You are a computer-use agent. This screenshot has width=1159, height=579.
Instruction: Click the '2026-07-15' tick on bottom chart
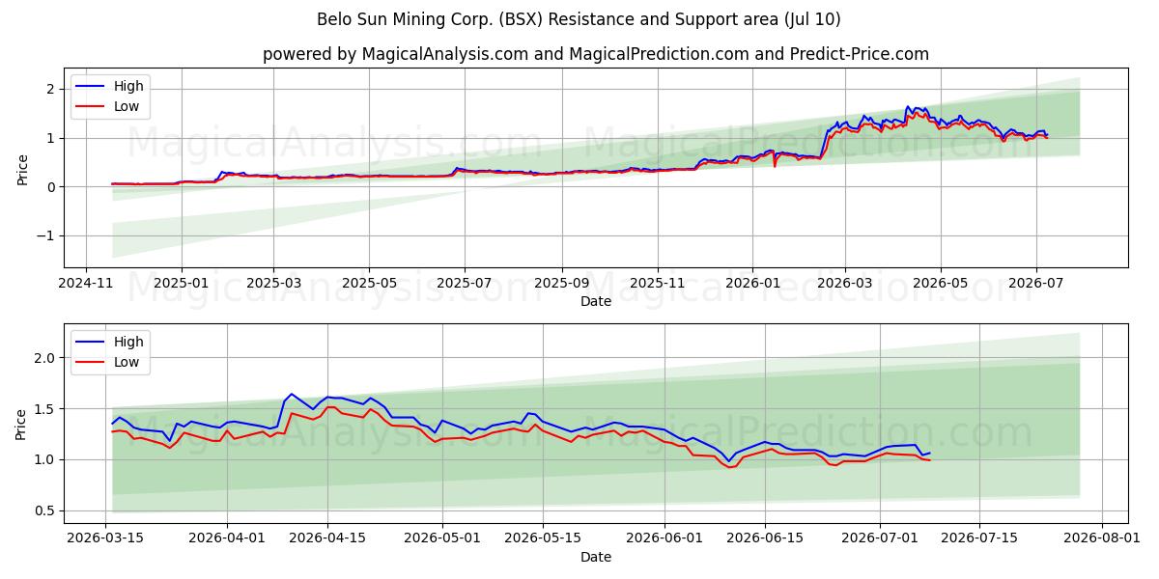tap(979, 538)
